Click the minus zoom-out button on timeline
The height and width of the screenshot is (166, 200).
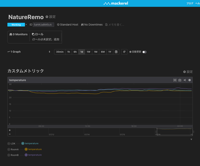click(10, 134)
